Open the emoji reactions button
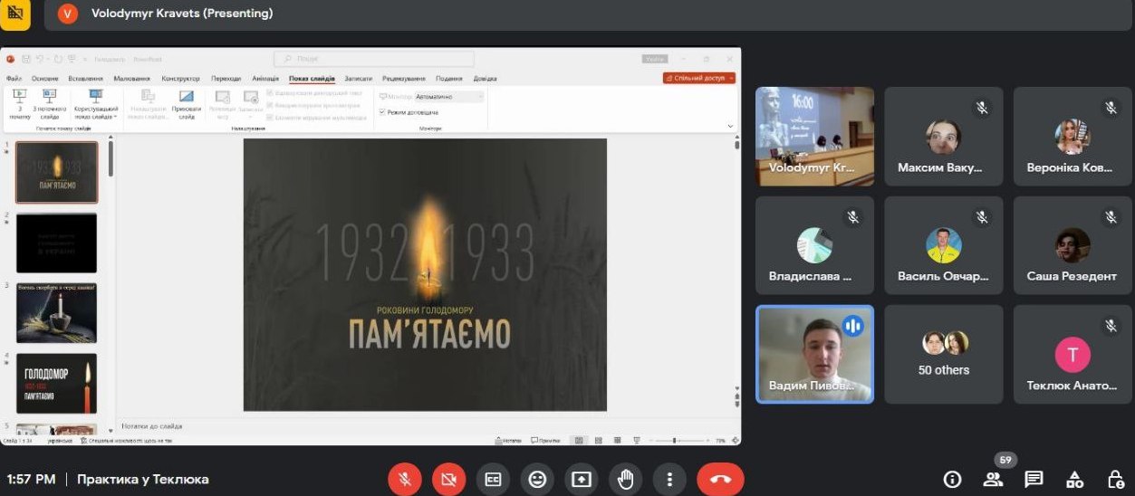1135x496 pixels. 537,480
